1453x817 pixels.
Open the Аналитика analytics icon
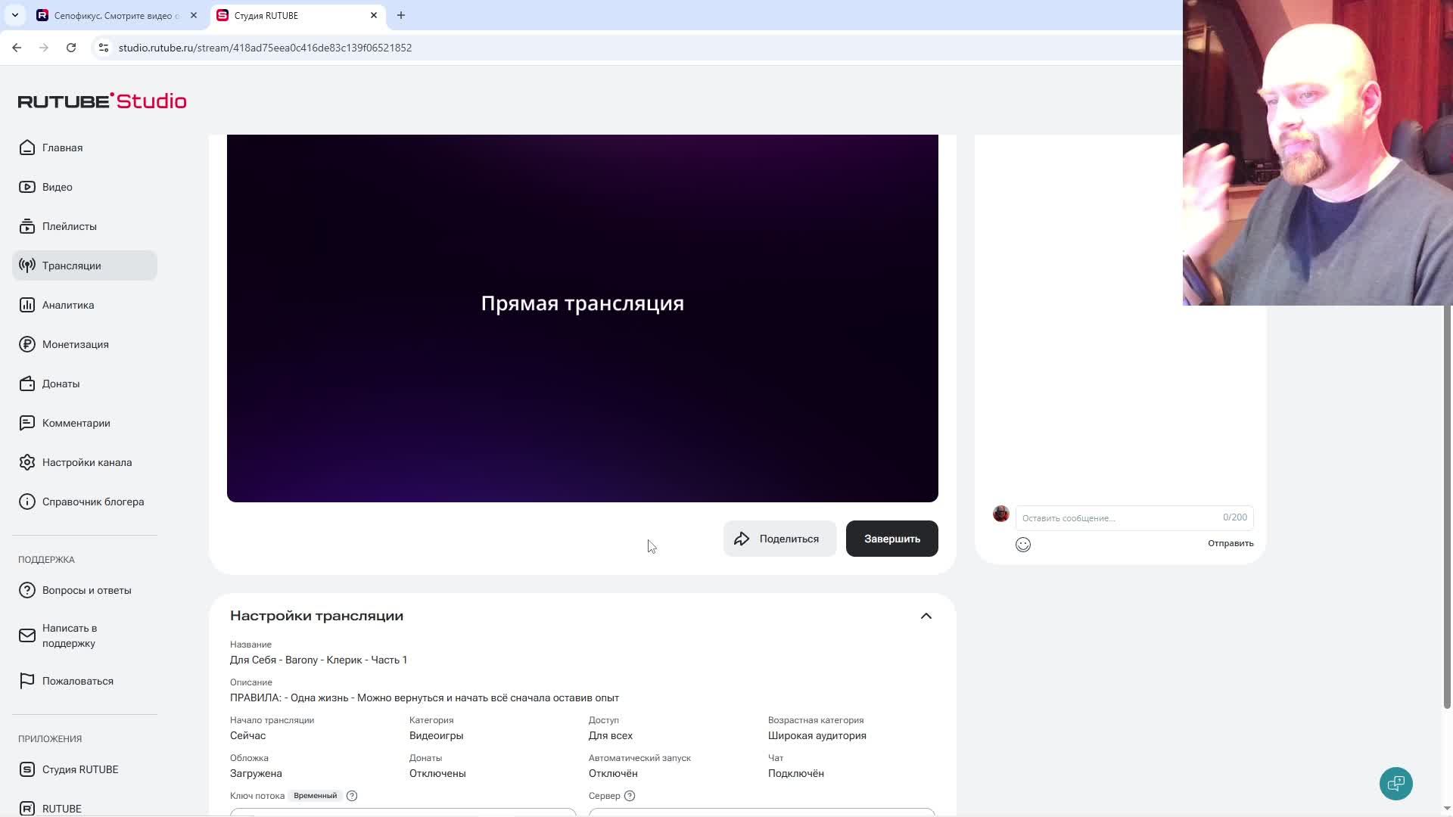(27, 305)
